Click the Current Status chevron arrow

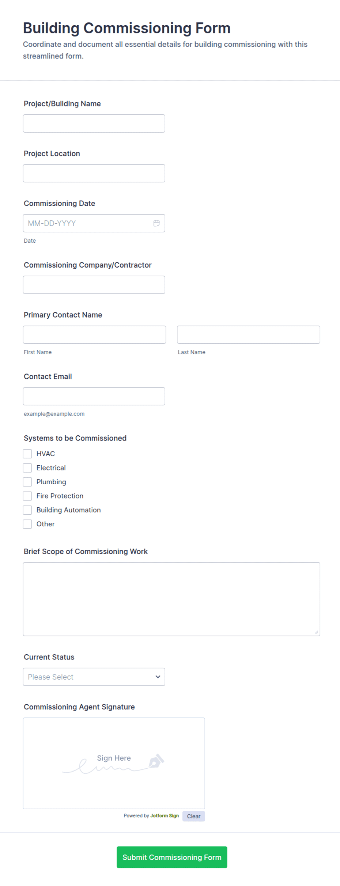click(158, 677)
